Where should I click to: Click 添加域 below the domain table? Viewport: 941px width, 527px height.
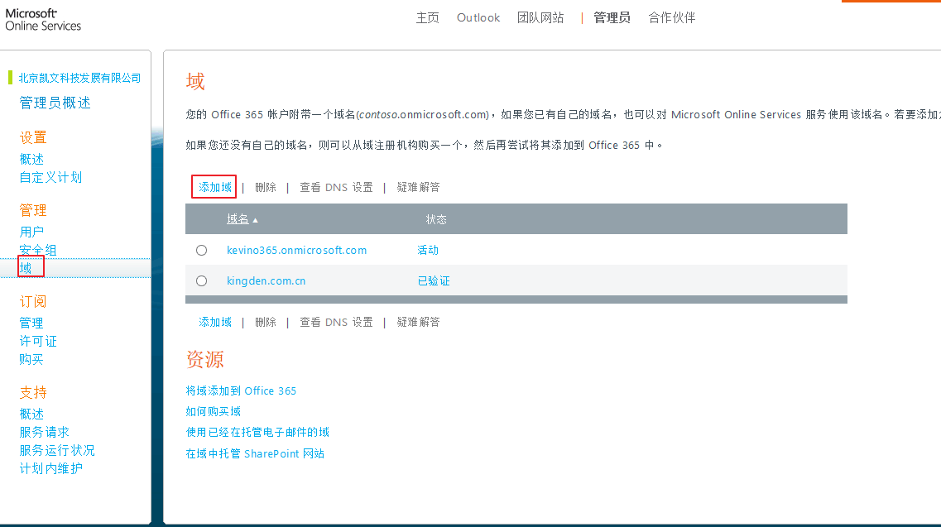[x=215, y=323]
